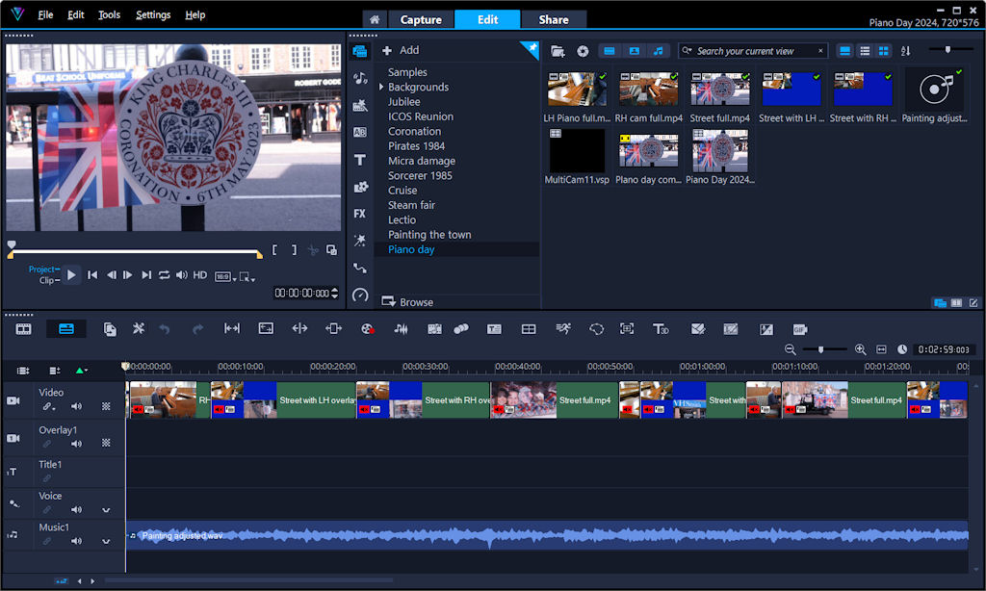Open the sort library clips menu
The height and width of the screenshot is (591, 986).
pos(905,51)
